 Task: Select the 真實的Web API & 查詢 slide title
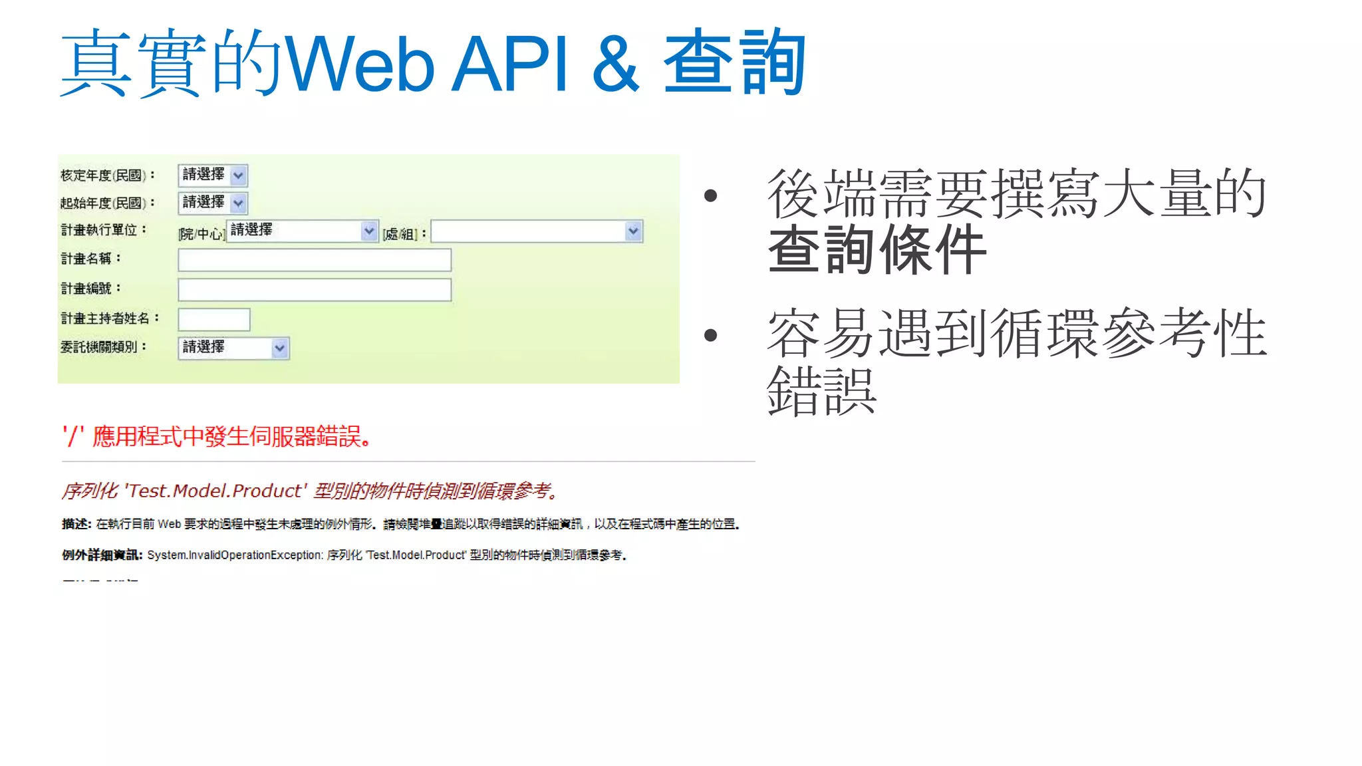tap(433, 63)
